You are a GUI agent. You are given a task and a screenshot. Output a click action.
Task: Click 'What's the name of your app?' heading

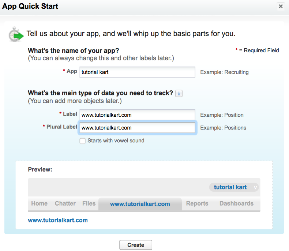point(74,50)
